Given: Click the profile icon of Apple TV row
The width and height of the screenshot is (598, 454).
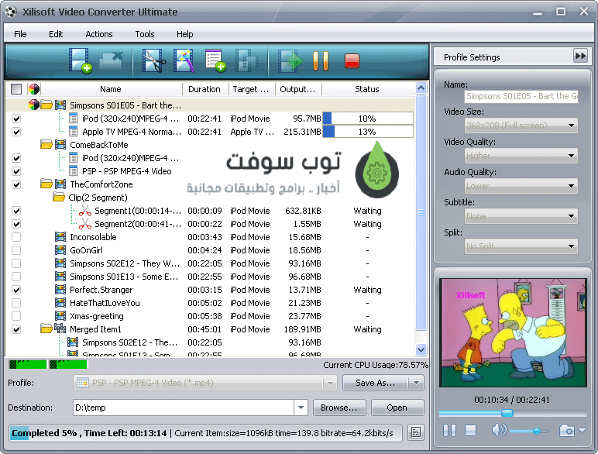Looking at the screenshot, I should (x=74, y=132).
